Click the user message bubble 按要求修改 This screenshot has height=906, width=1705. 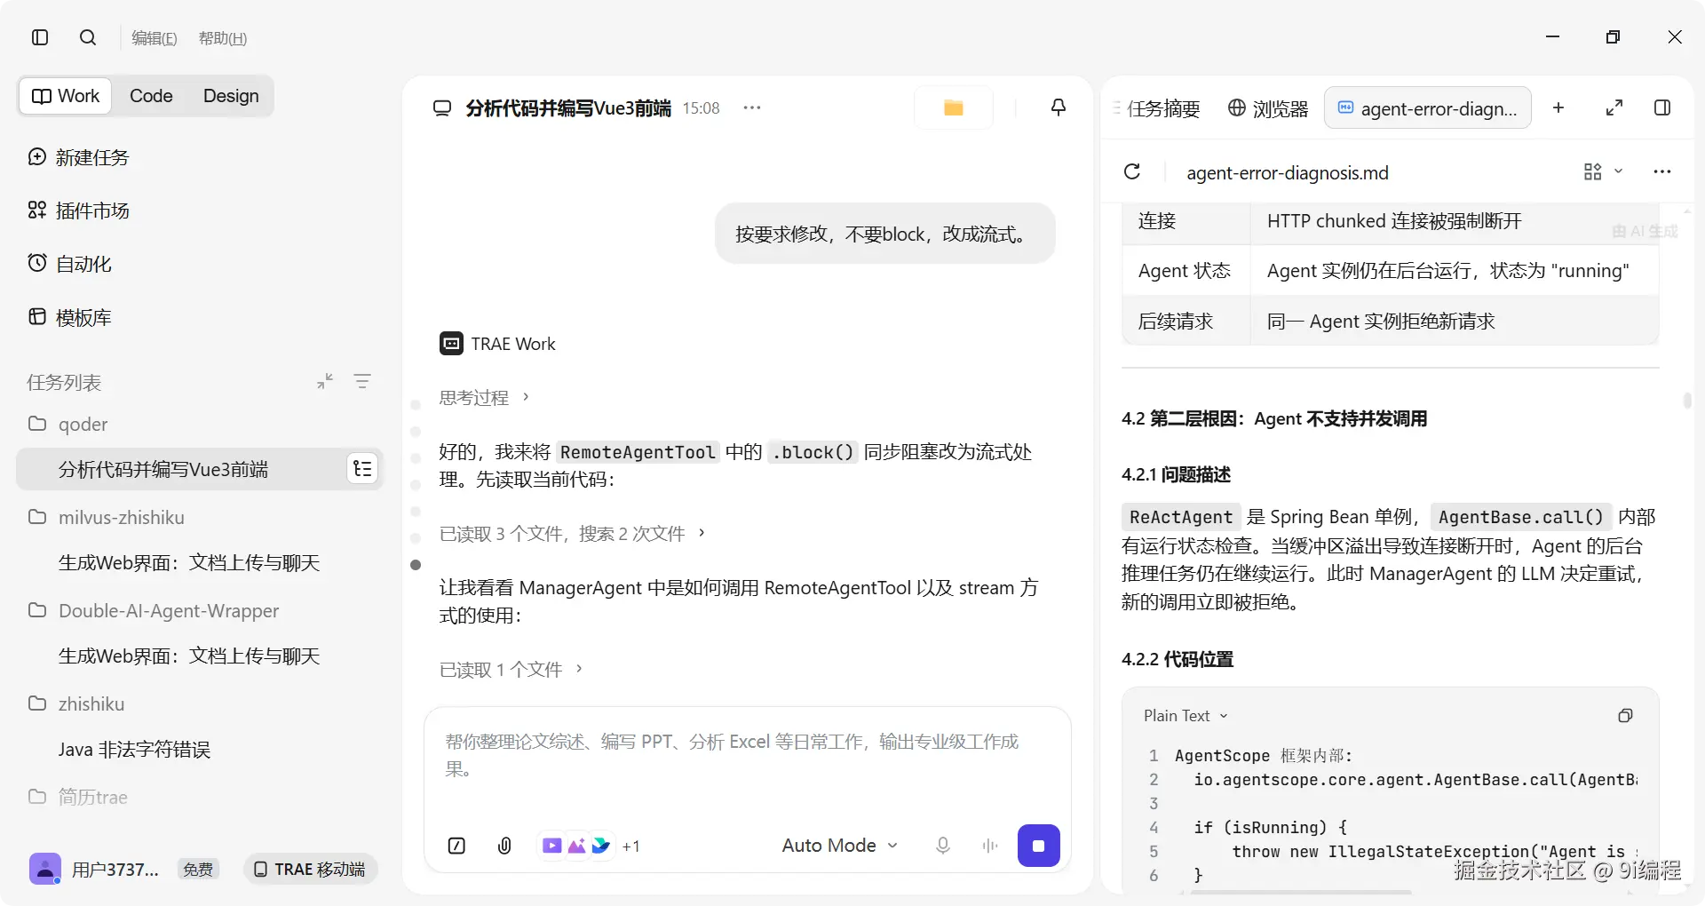[x=885, y=234]
